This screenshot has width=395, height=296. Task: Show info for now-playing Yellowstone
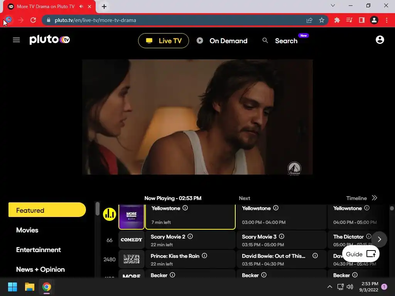point(185,208)
